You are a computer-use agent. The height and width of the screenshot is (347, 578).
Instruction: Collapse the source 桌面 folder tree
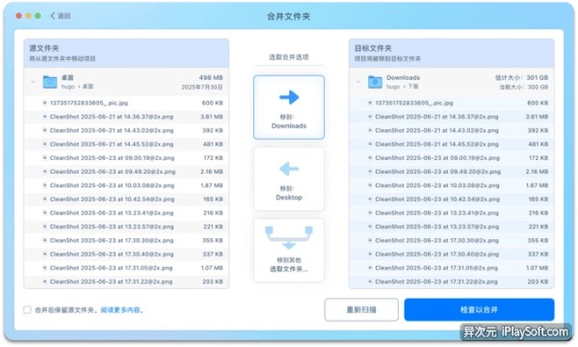point(33,82)
